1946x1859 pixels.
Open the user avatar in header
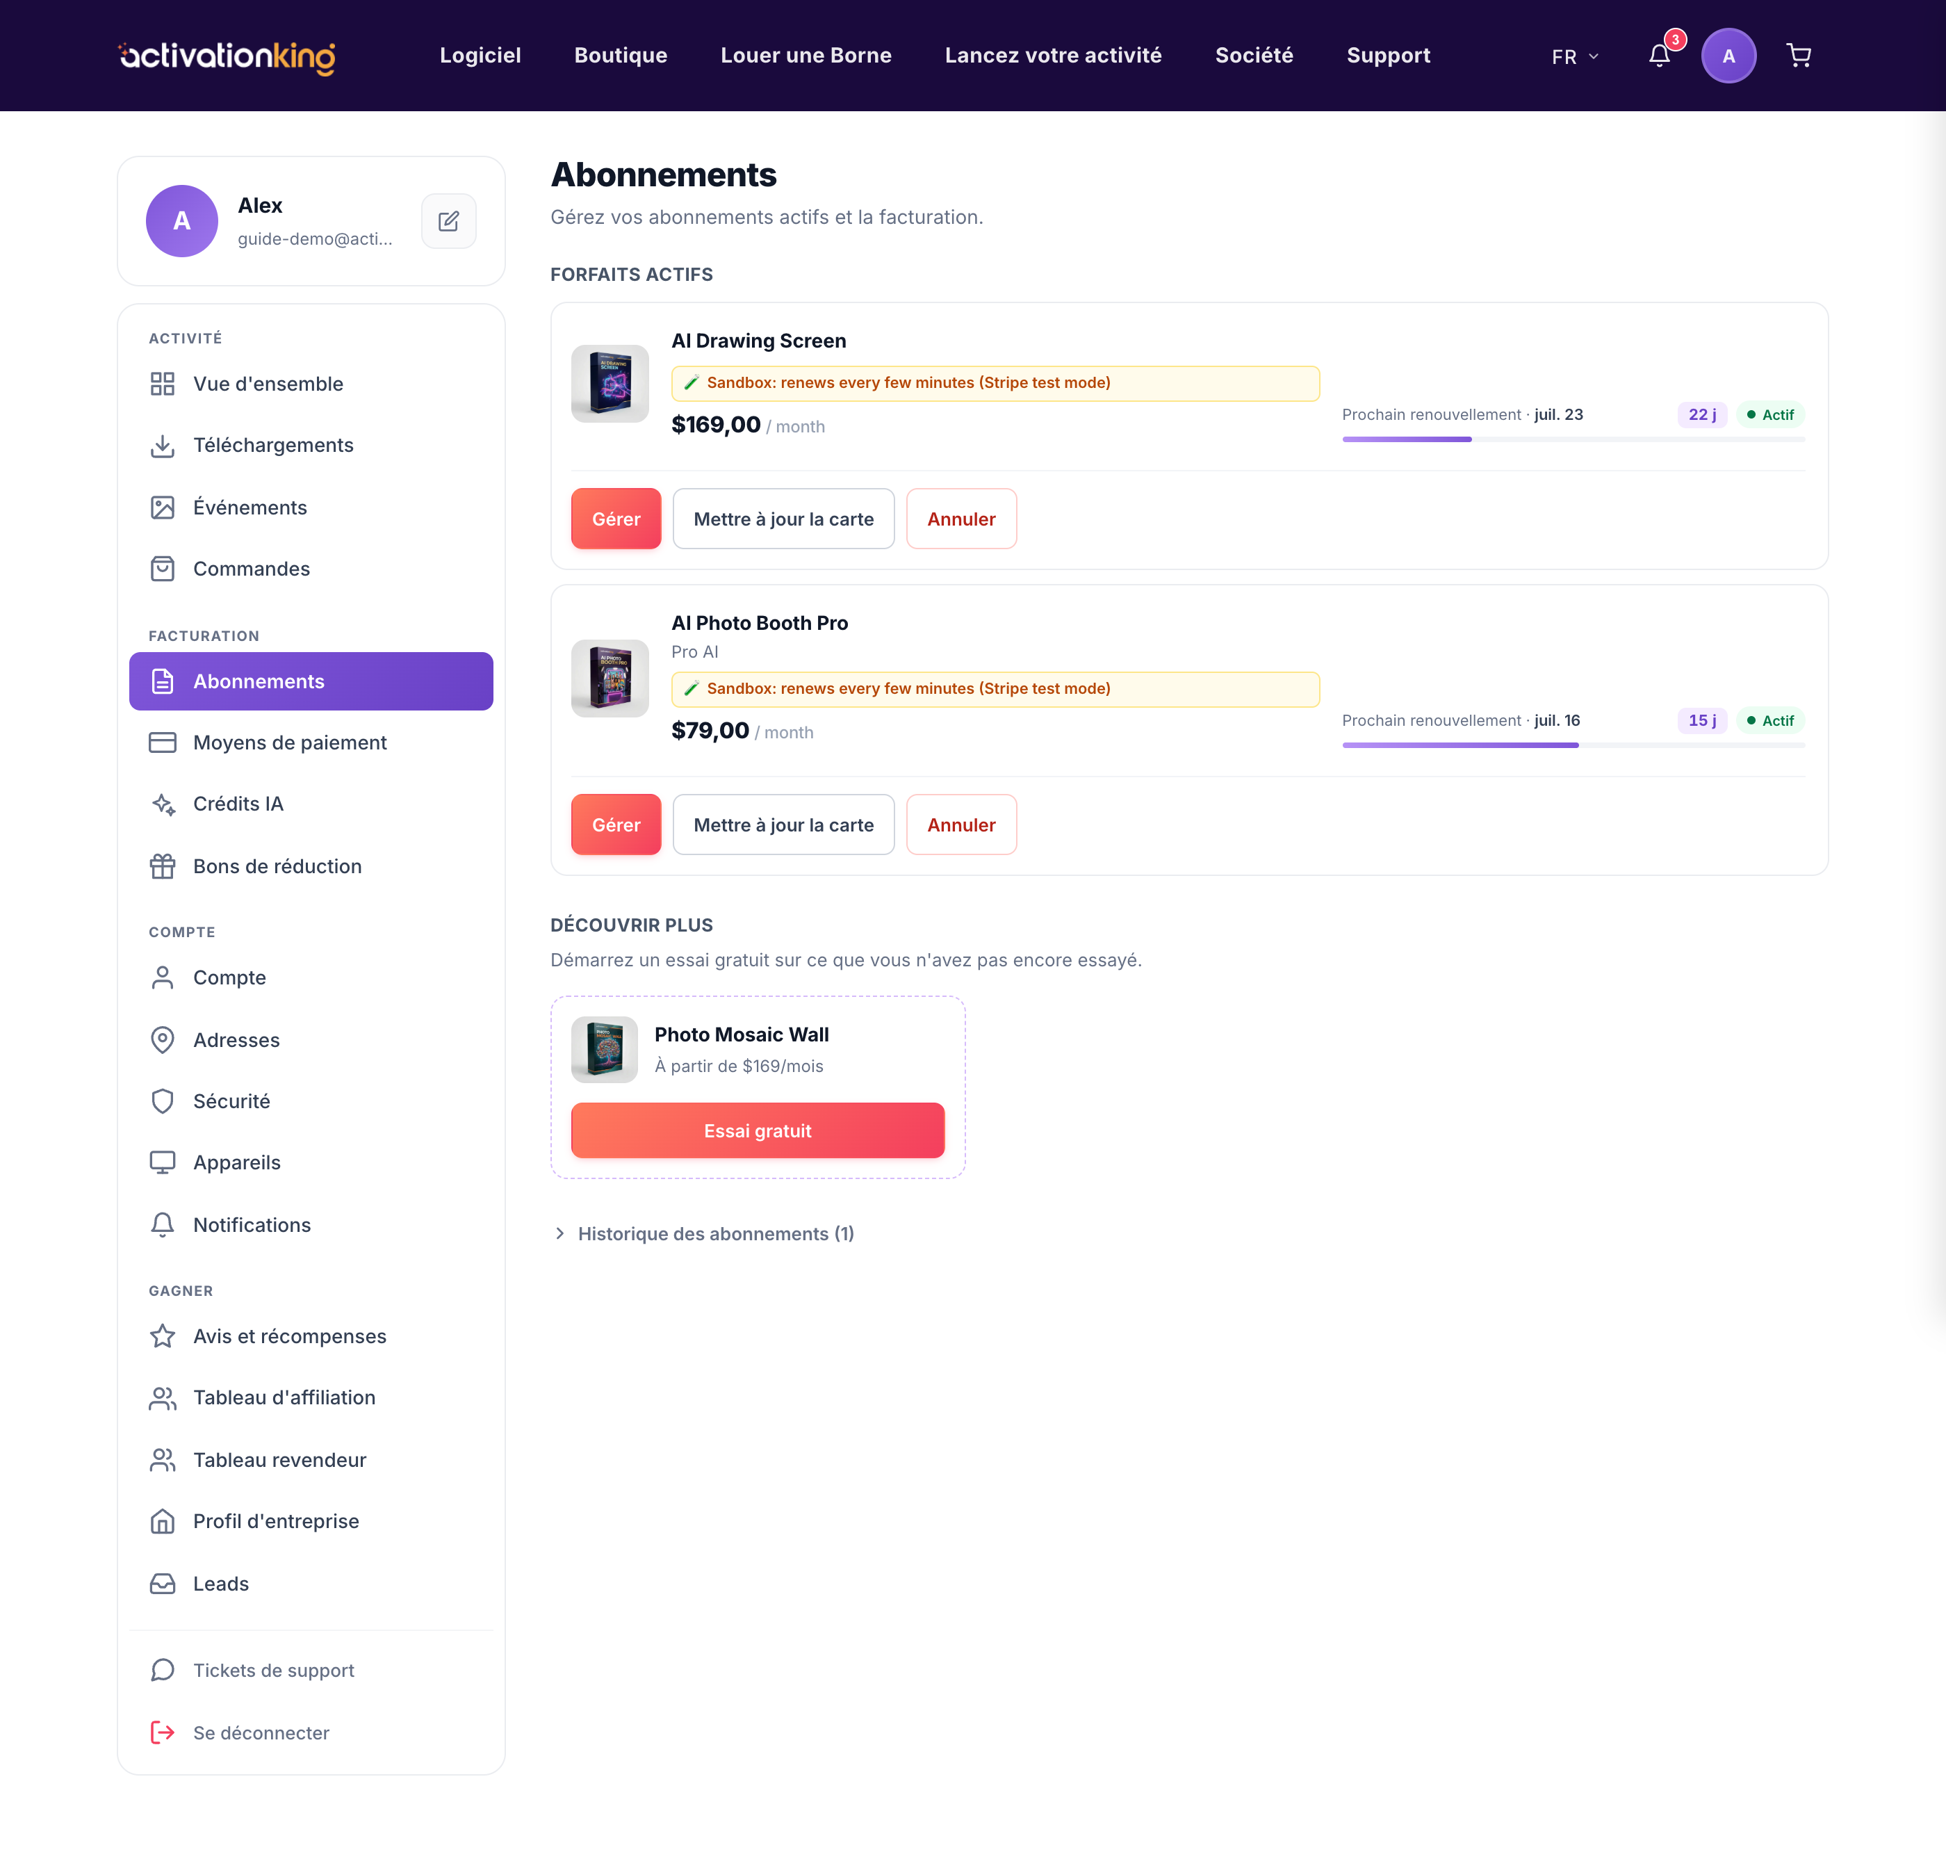pyautogui.click(x=1728, y=56)
